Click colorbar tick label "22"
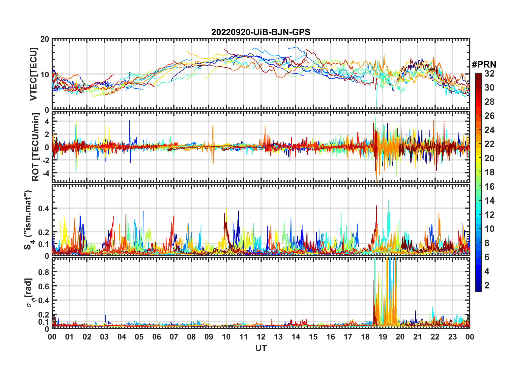The width and height of the screenshot is (522, 365). [489, 144]
